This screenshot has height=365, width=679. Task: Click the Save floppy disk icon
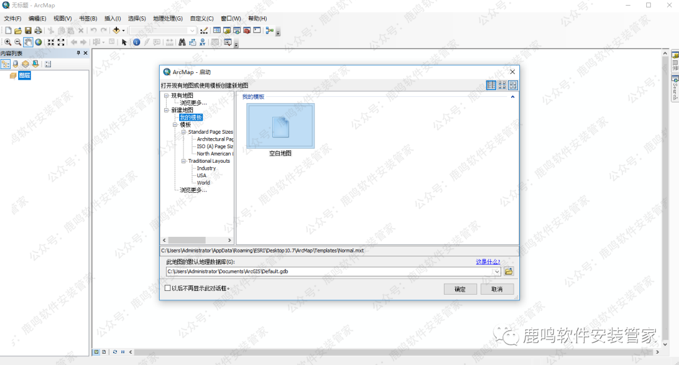click(28, 30)
